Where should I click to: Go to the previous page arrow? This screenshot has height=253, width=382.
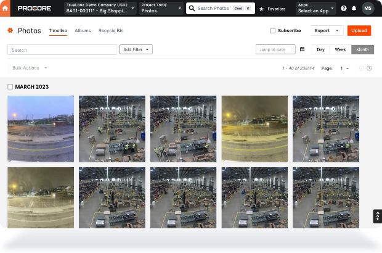pyautogui.click(x=362, y=68)
